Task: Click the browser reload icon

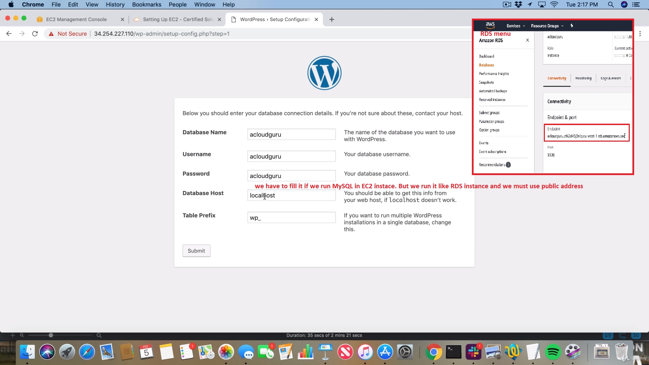Action: point(35,34)
